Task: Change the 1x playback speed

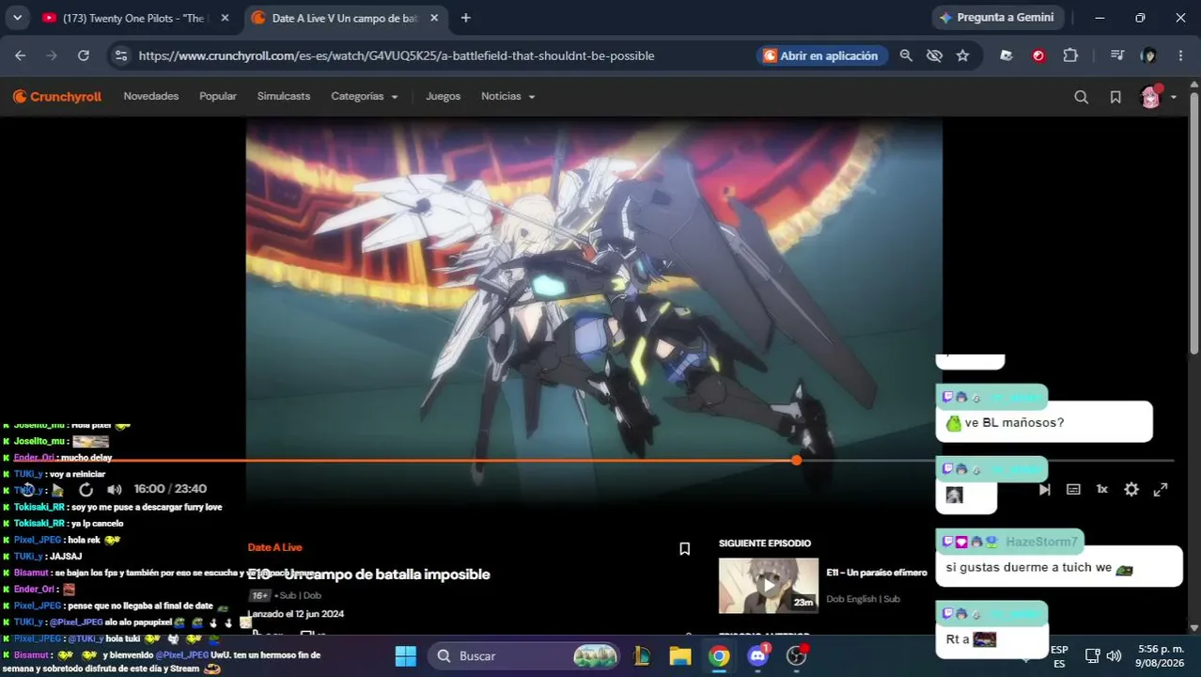Action: (1102, 489)
